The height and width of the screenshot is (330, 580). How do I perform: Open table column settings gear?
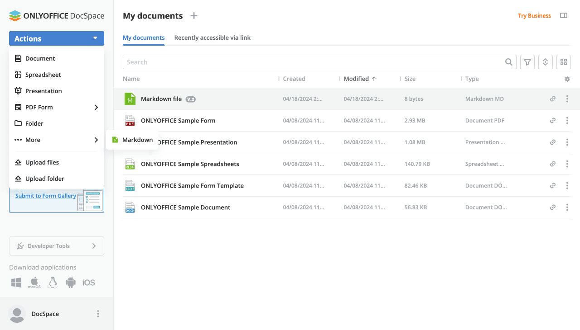[567, 79]
